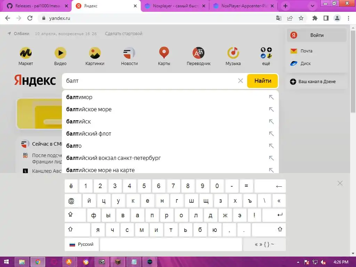Close the Яндекс browser tab
Viewport: 356px width, 267px height.
tap(135, 6)
